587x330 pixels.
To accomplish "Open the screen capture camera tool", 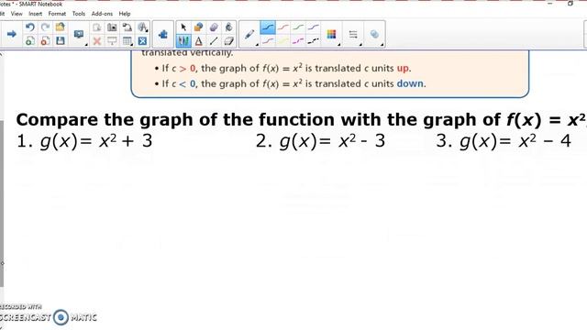I will click(112, 27).
